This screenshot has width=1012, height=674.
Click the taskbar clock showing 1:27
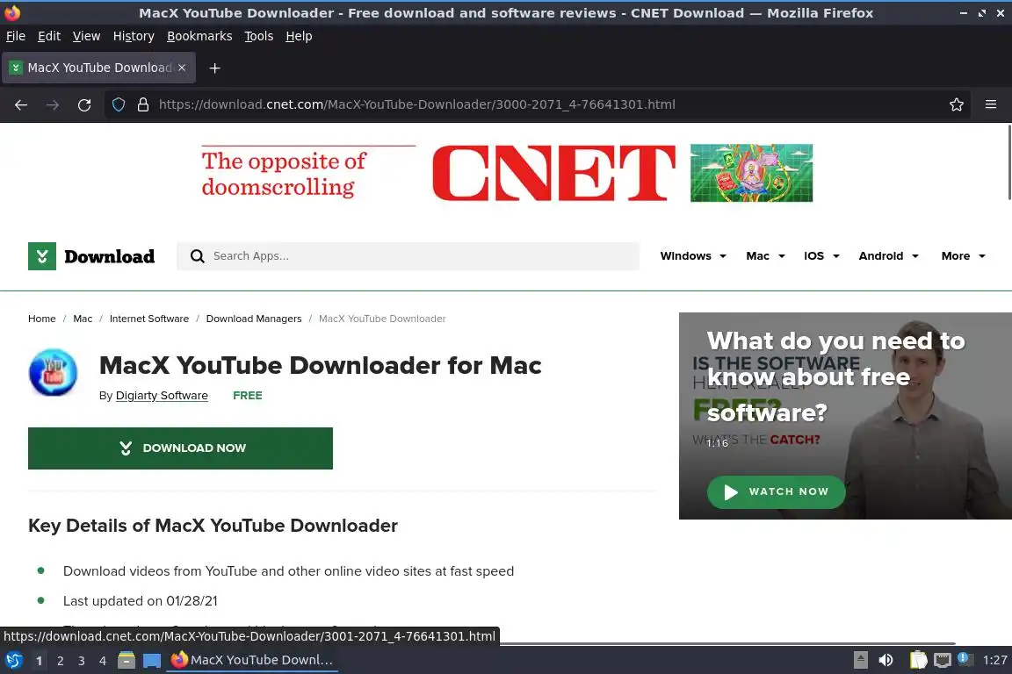994,660
